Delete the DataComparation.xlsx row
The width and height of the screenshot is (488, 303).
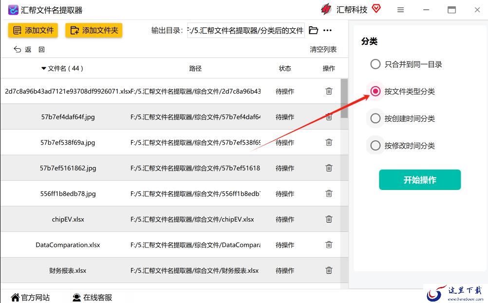[x=329, y=245]
